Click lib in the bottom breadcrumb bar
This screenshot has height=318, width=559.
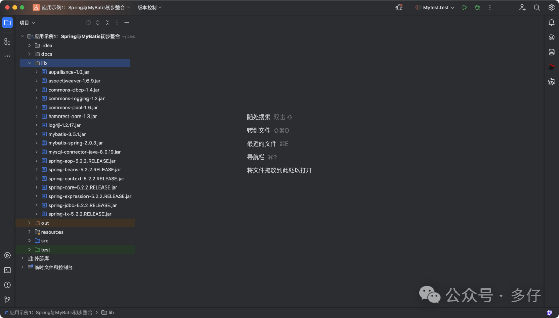[111, 313]
